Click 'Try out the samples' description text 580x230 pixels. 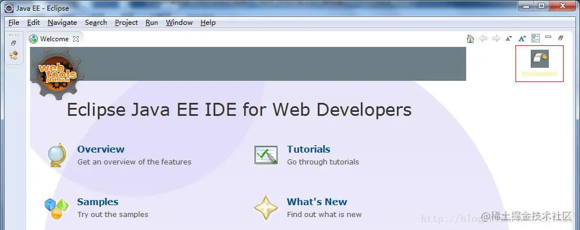[x=113, y=215]
